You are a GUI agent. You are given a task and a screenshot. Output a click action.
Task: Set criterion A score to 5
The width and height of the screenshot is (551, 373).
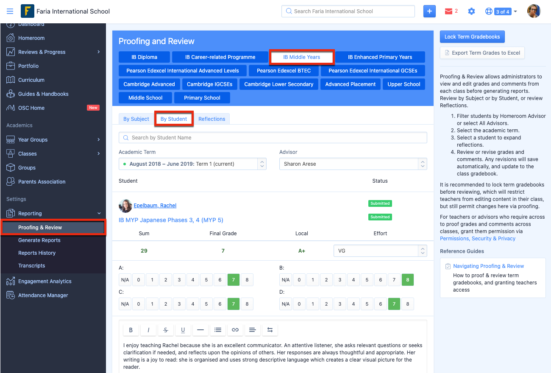(x=206, y=280)
